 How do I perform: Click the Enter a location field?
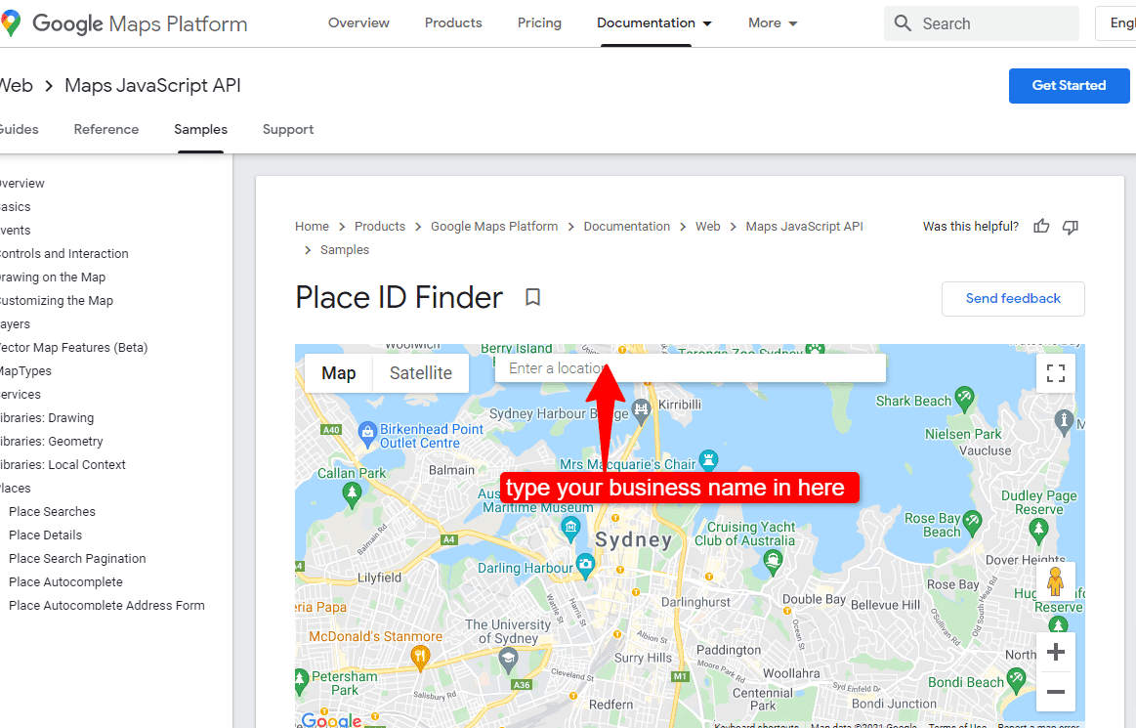click(691, 368)
